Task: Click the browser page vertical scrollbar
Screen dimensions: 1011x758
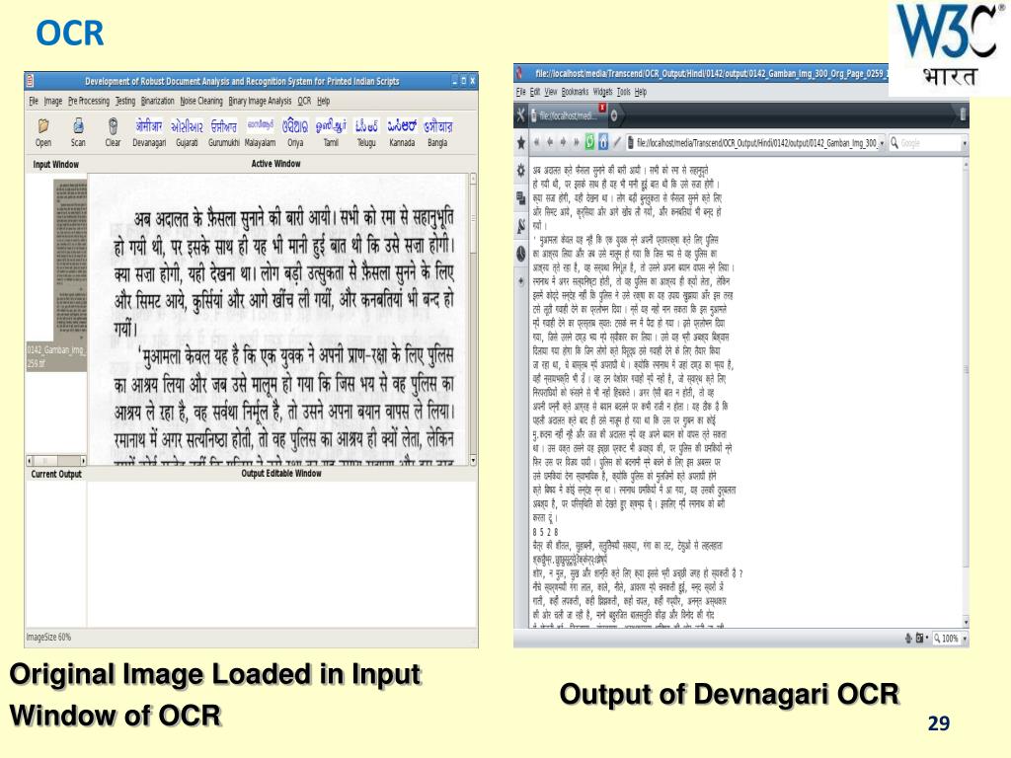Action: [966, 393]
